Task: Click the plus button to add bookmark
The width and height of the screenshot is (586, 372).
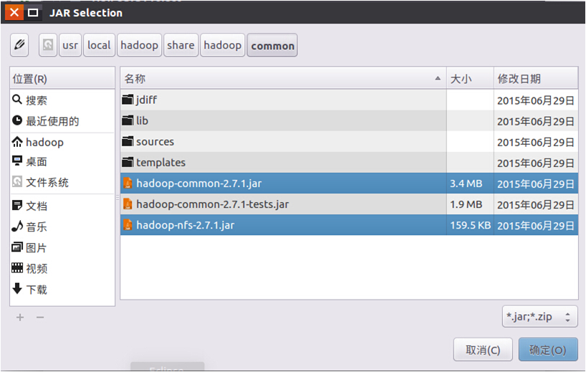Action: (20, 317)
